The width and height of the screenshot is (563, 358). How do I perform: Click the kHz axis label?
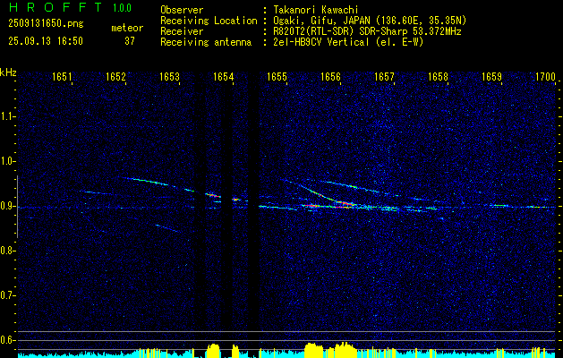click(x=8, y=72)
